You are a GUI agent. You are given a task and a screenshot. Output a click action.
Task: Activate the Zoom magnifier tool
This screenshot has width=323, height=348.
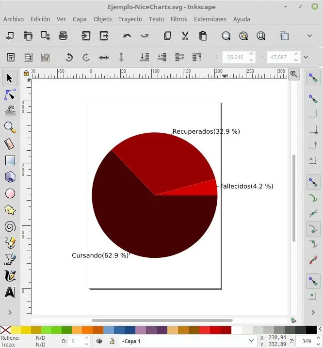click(x=10, y=127)
